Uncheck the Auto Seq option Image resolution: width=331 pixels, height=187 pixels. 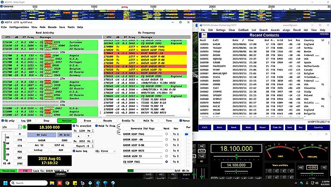(x=74, y=151)
